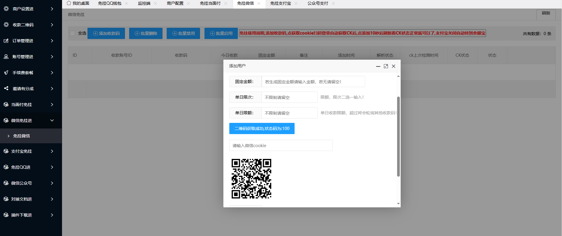Click the scroll-down arrow in the dialog

point(398,204)
